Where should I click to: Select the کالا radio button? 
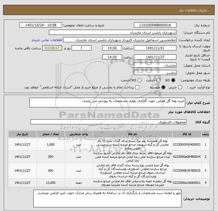point(173,80)
